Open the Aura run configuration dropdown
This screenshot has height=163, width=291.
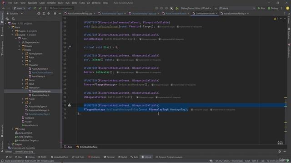(x=237, y=8)
